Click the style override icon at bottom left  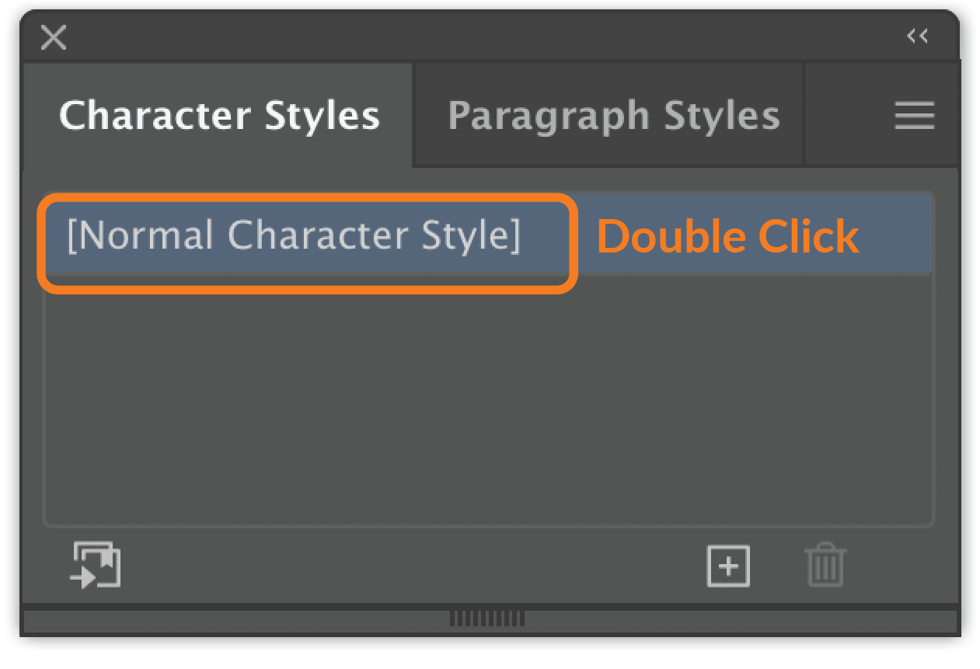pyautogui.click(x=96, y=565)
